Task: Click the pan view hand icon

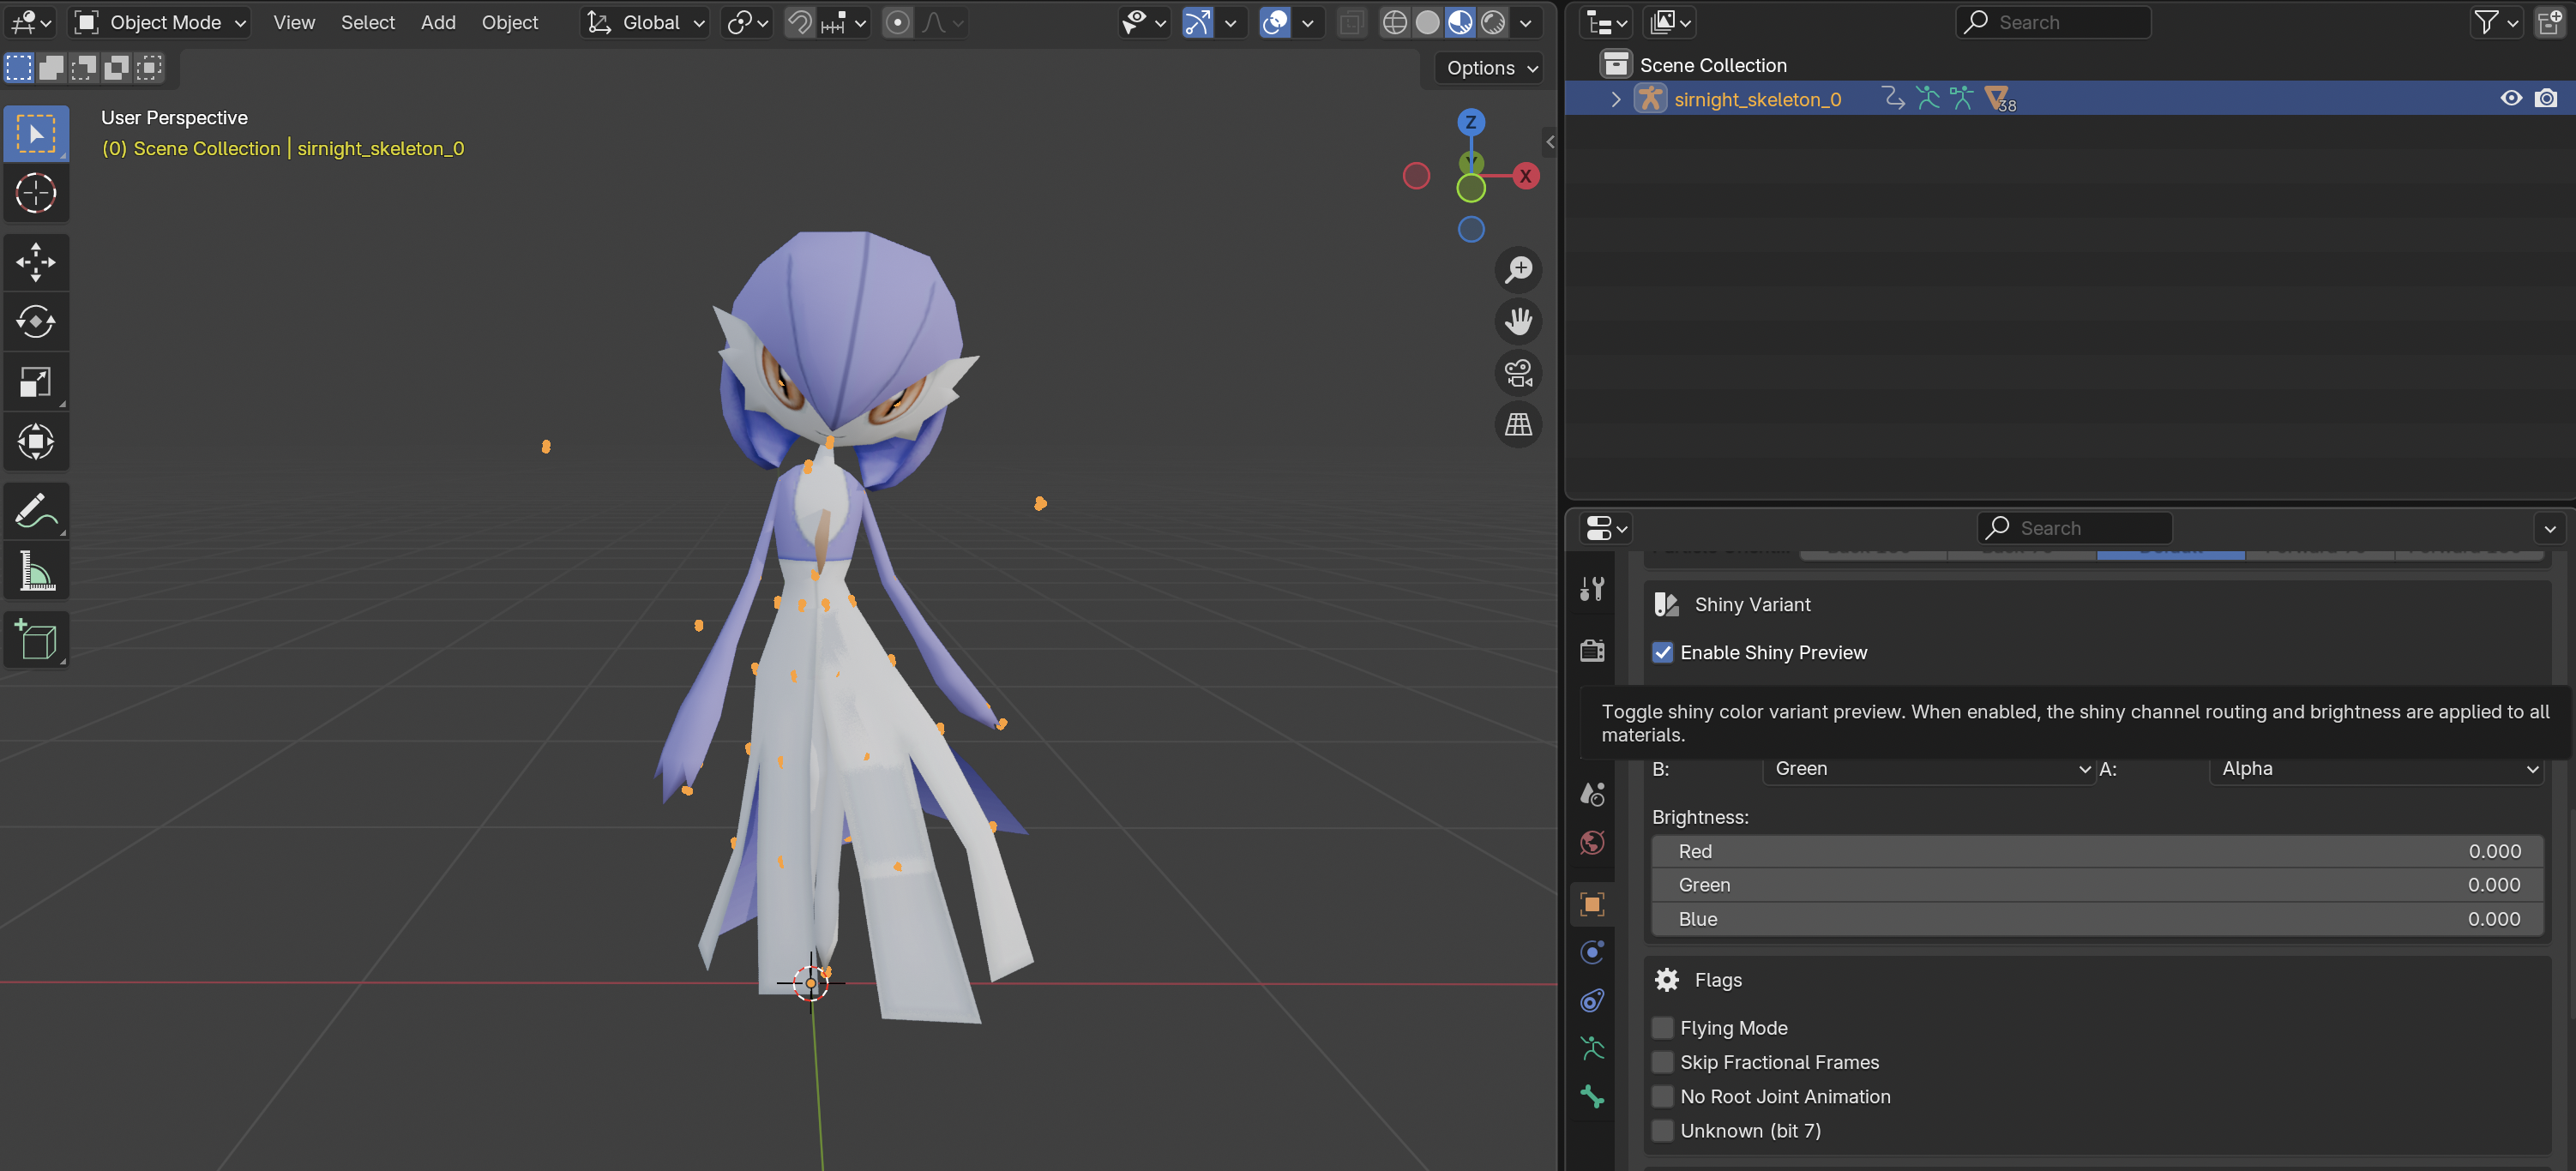Action: [1518, 321]
